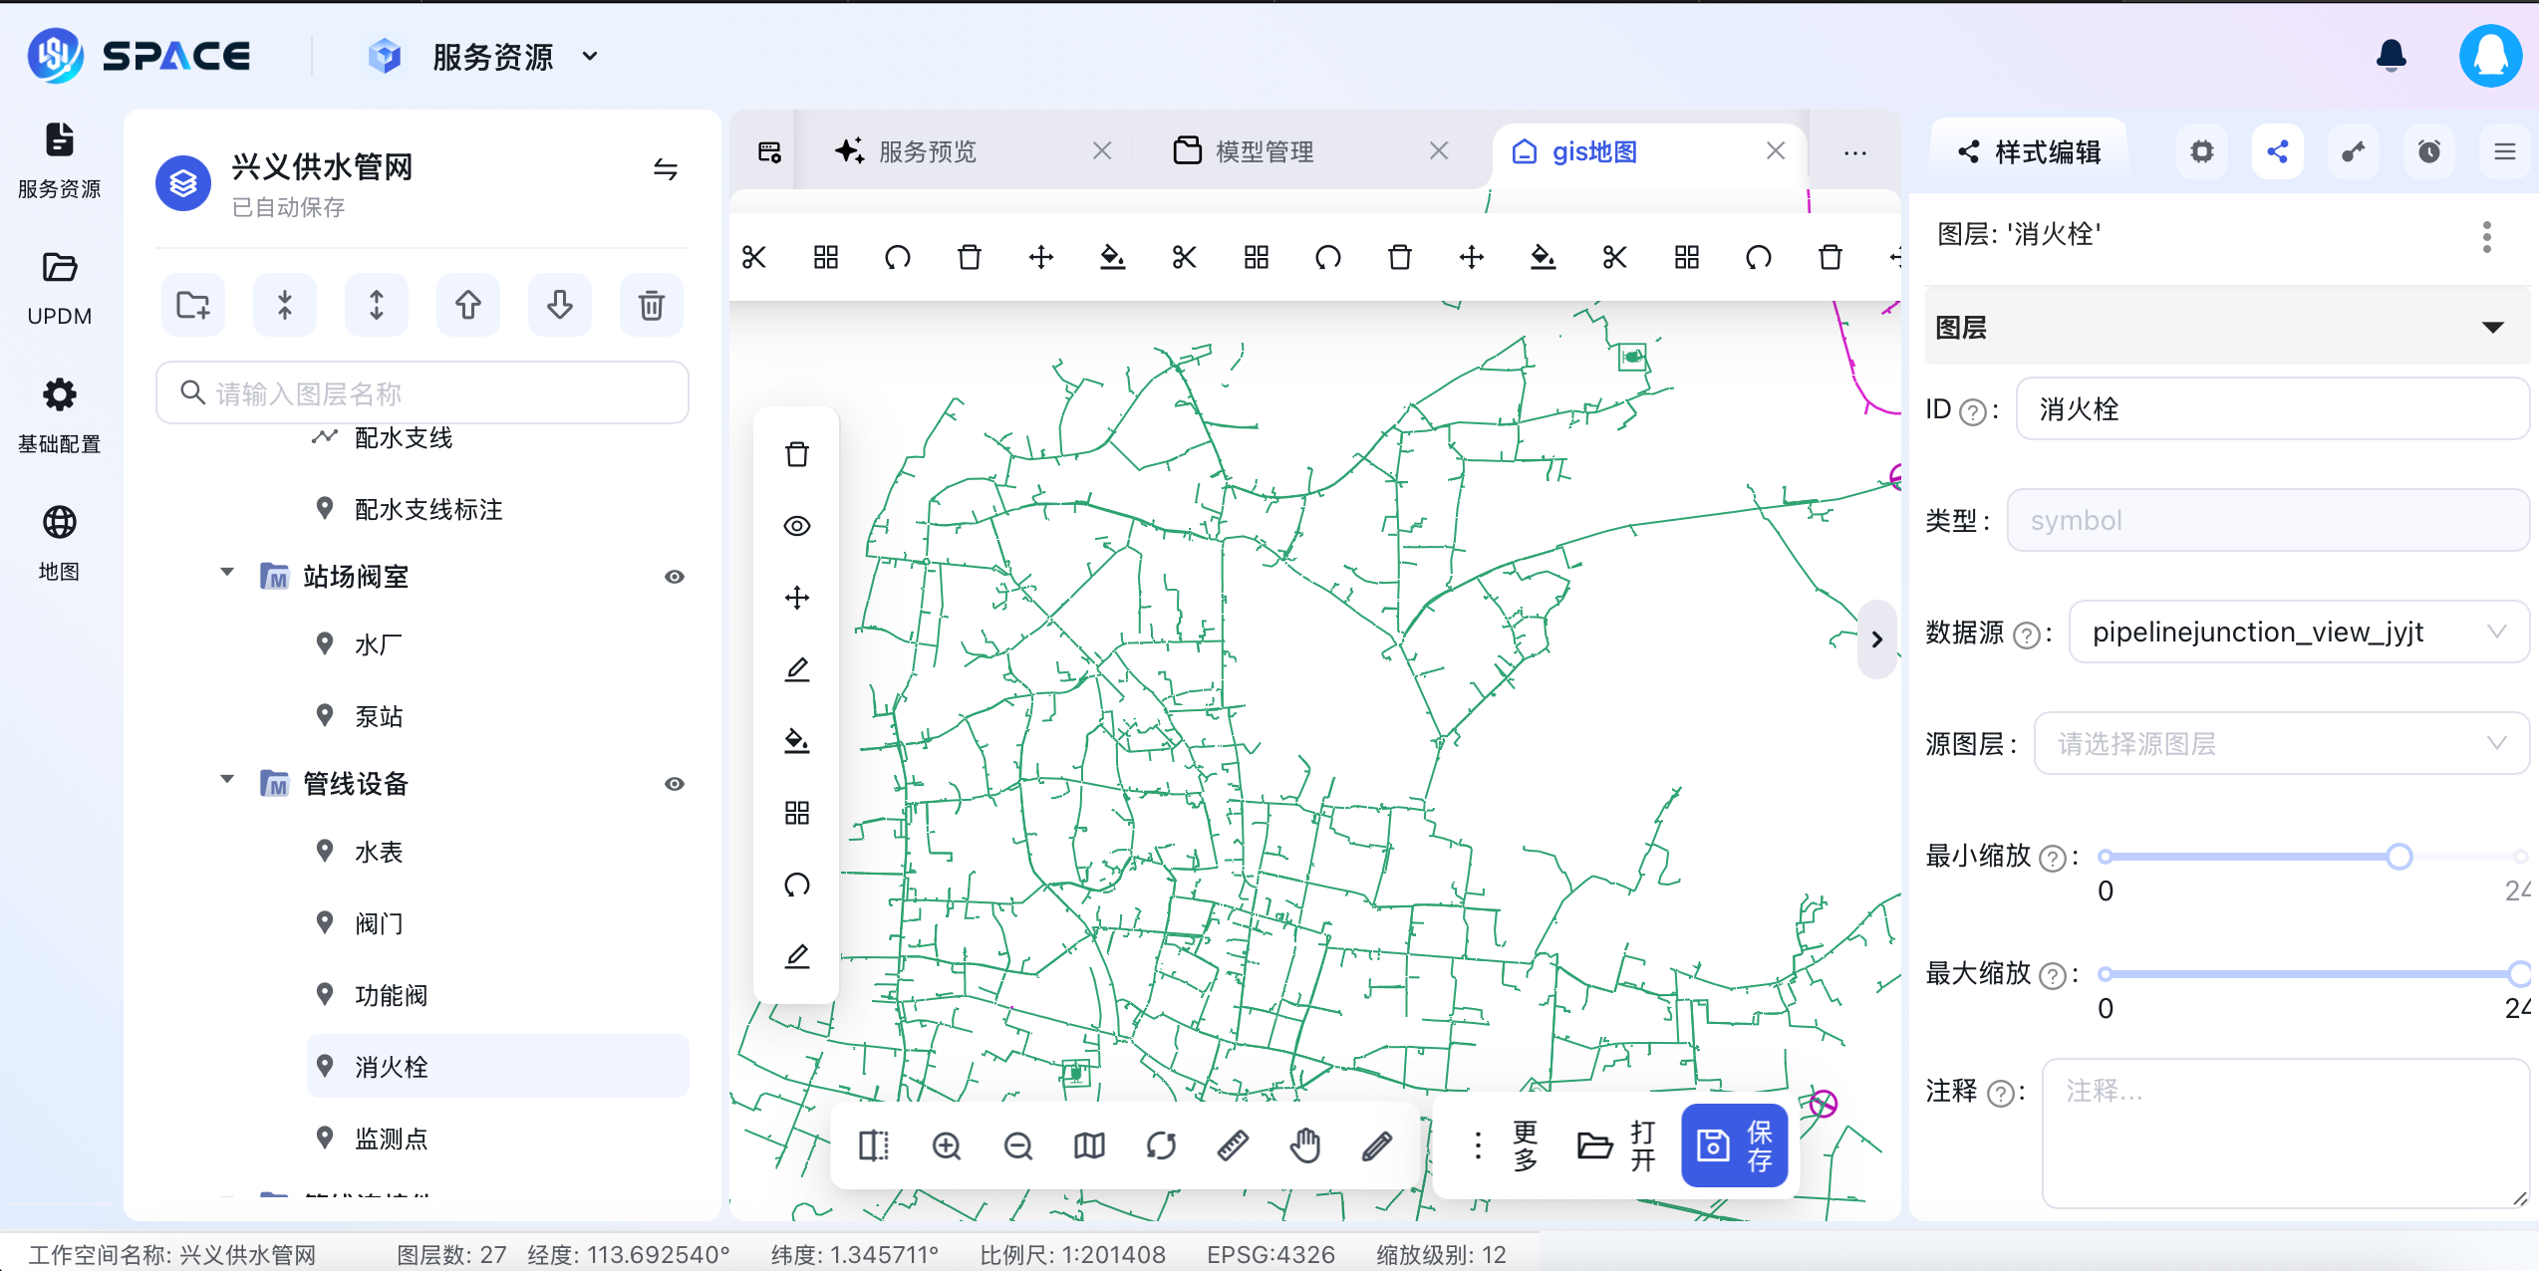The width and height of the screenshot is (2539, 1271).
Task: Switch to the gis地图 tab
Action: click(1591, 150)
